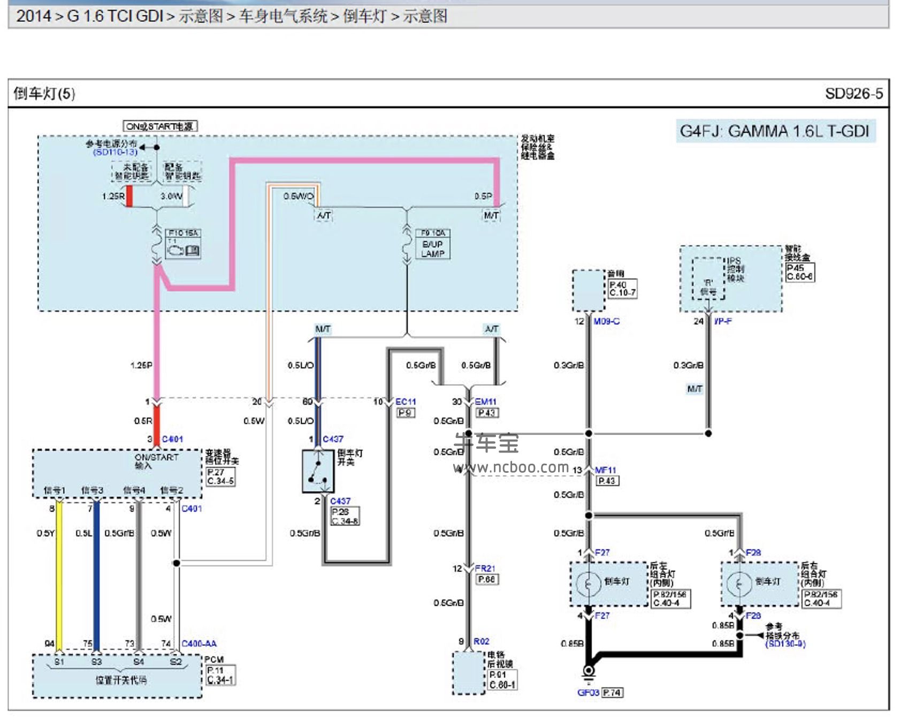Open P.11 C.34-1 reference for PCM

click(x=220, y=675)
